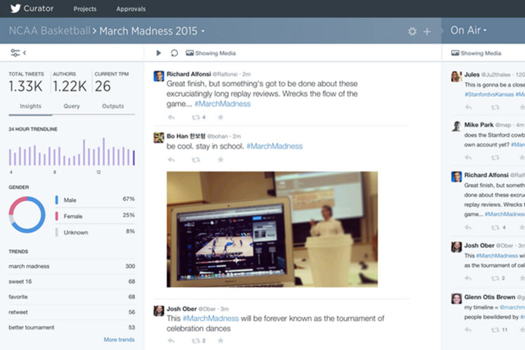Click the 24 hour trendline chart
525x350 pixels.
pyautogui.click(x=72, y=152)
